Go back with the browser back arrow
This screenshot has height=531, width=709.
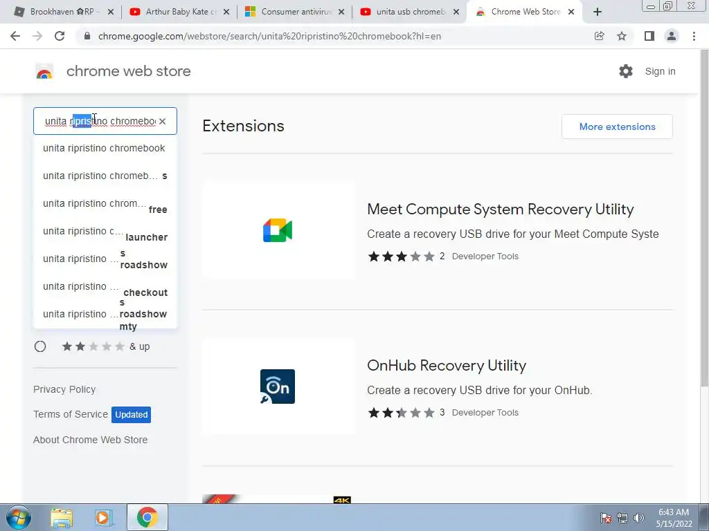(15, 36)
